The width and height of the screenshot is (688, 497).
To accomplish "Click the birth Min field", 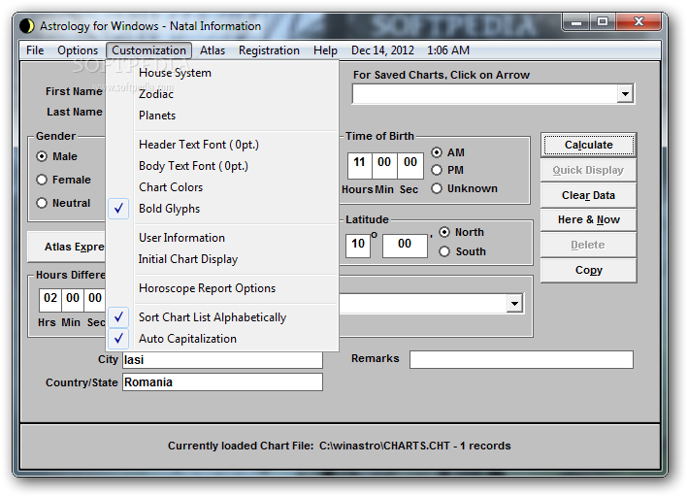I will click(384, 166).
